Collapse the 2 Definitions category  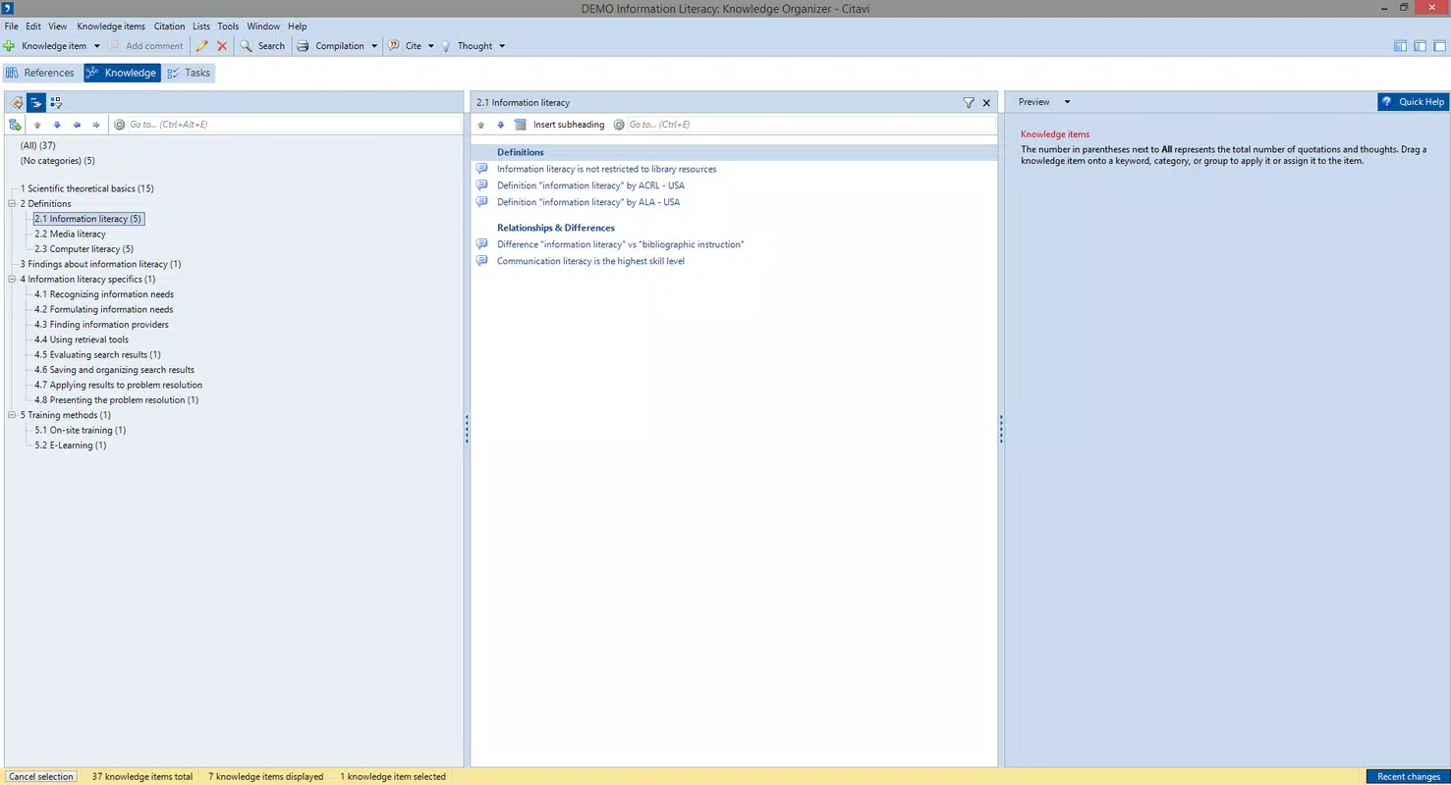click(12, 204)
